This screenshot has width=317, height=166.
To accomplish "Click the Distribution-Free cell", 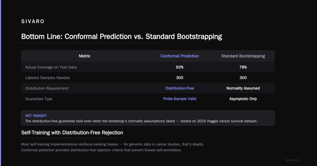I will pyautogui.click(x=180, y=88).
